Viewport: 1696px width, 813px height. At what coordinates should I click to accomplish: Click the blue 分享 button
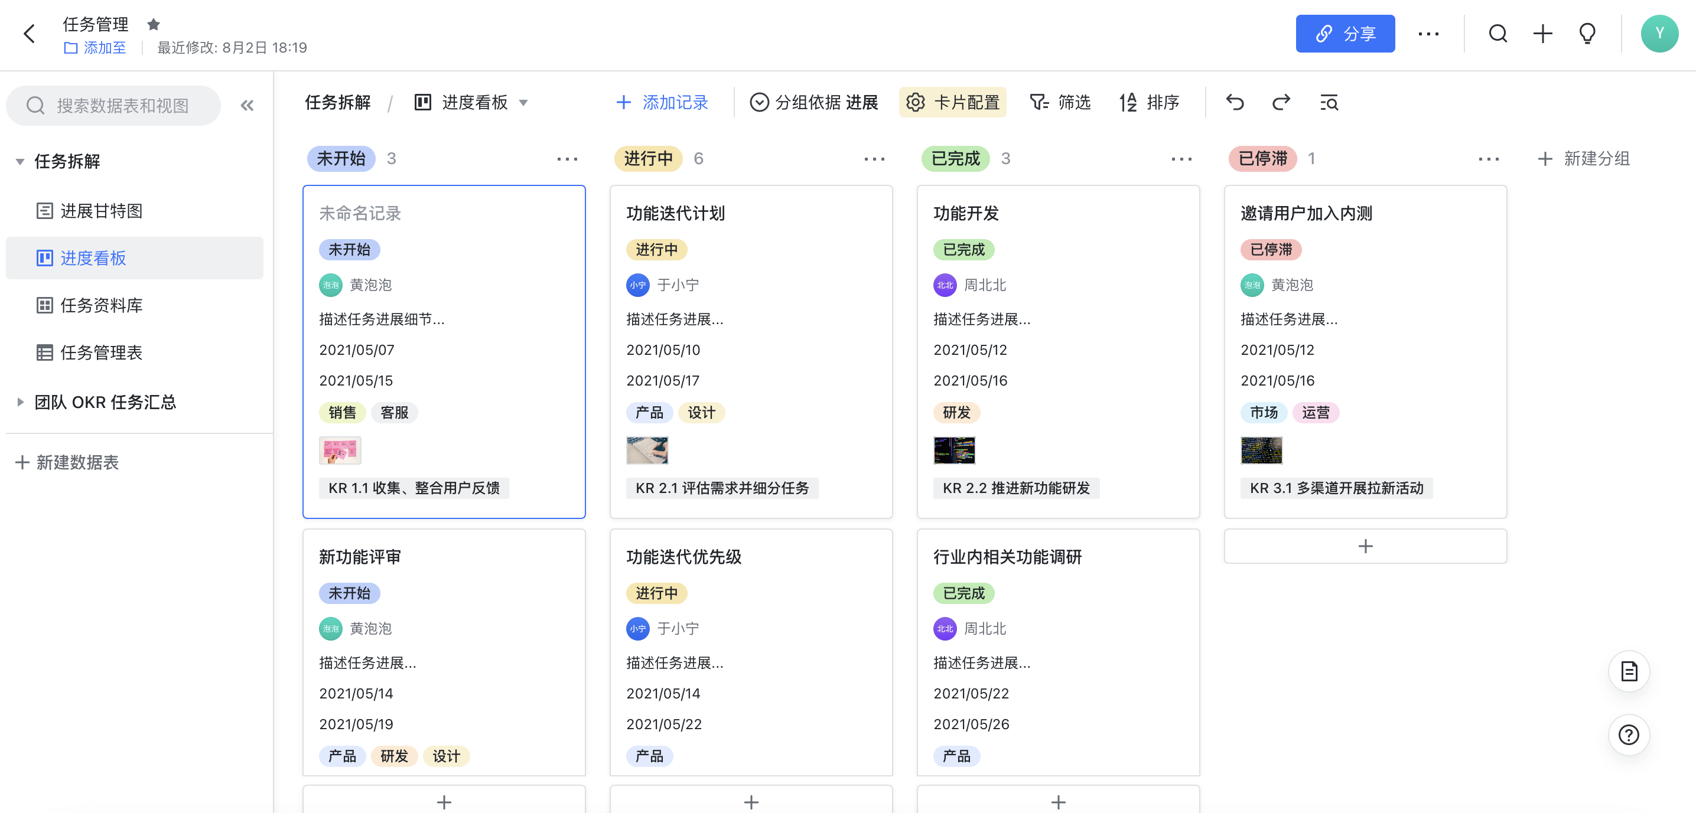[x=1345, y=34]
